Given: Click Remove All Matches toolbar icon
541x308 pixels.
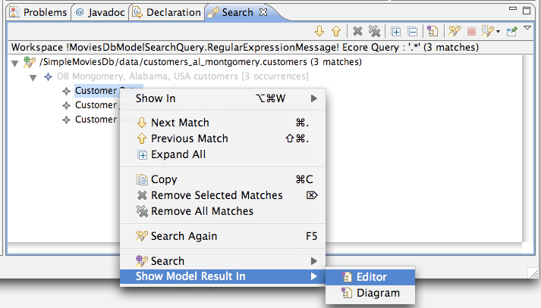Looking at the screenshot, I should (374, 31).
